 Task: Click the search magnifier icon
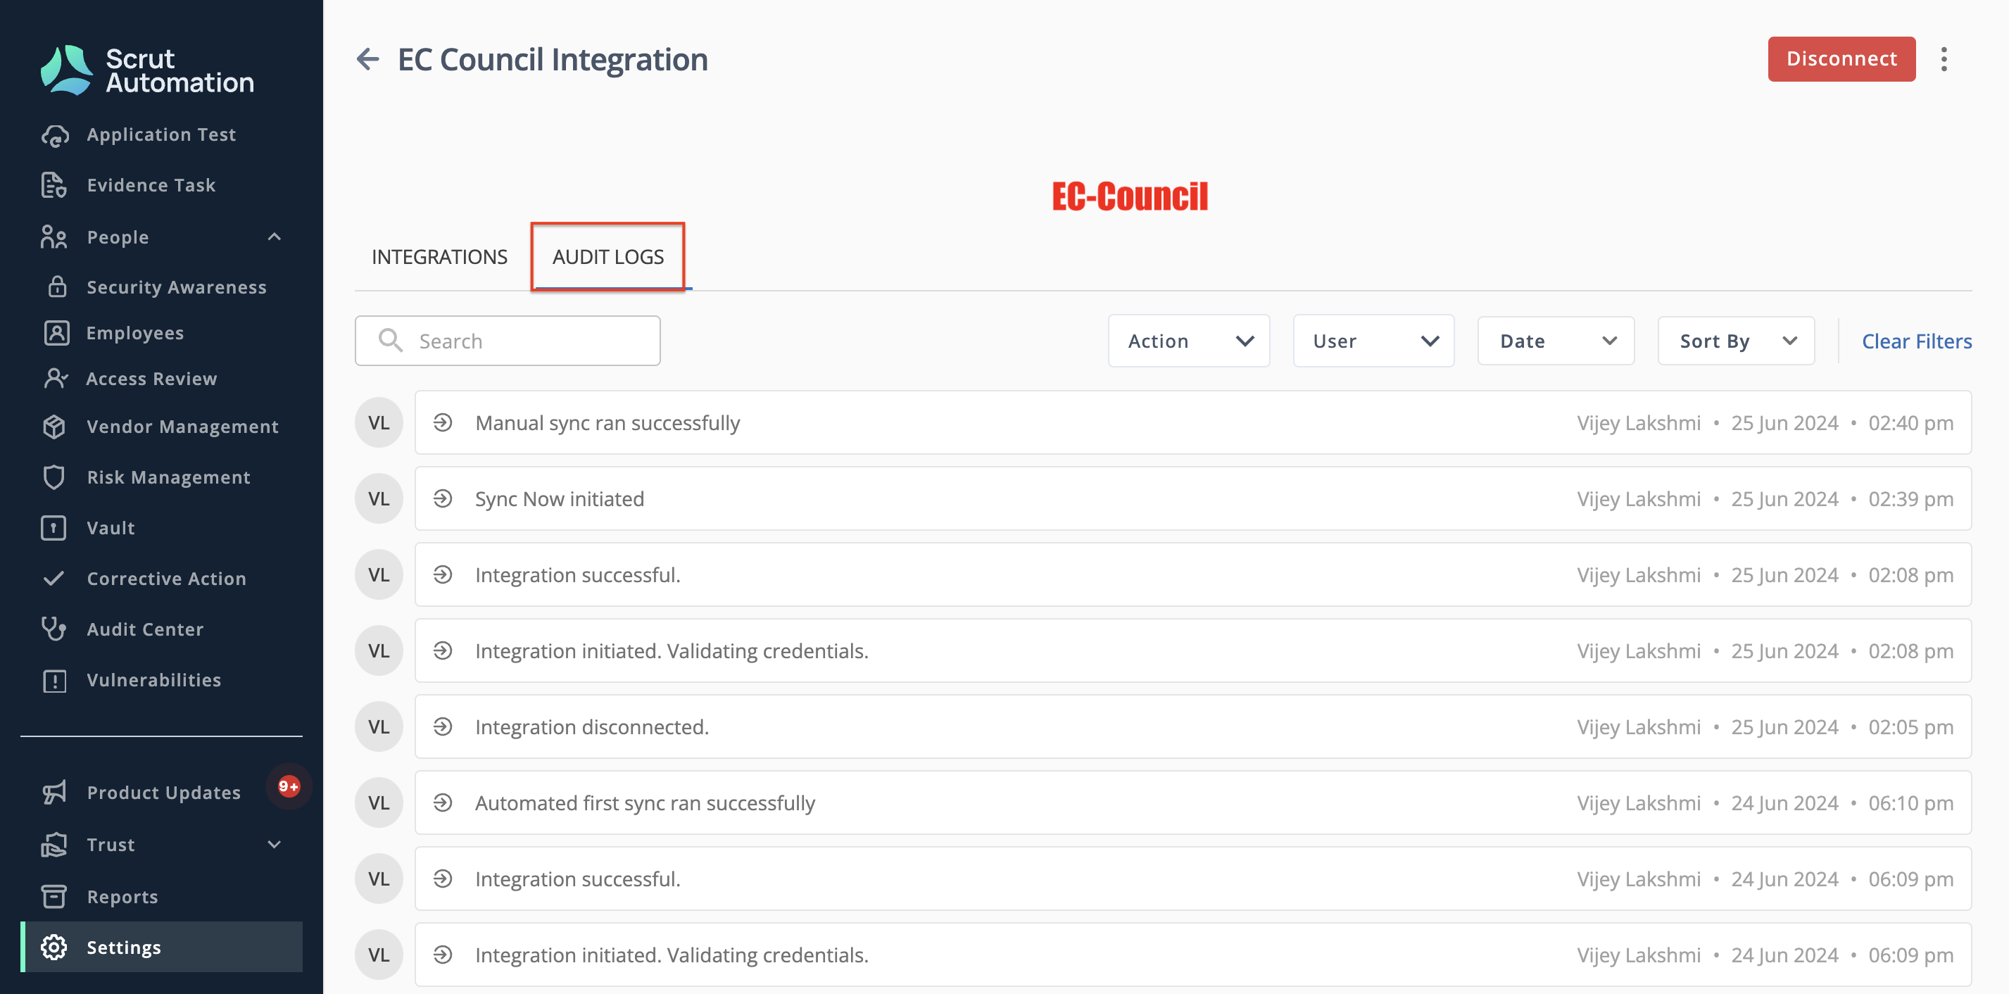point(390,340)
